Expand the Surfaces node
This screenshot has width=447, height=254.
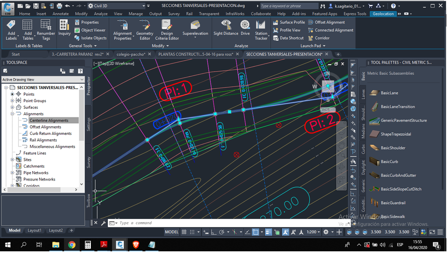[x=12, y=108]
